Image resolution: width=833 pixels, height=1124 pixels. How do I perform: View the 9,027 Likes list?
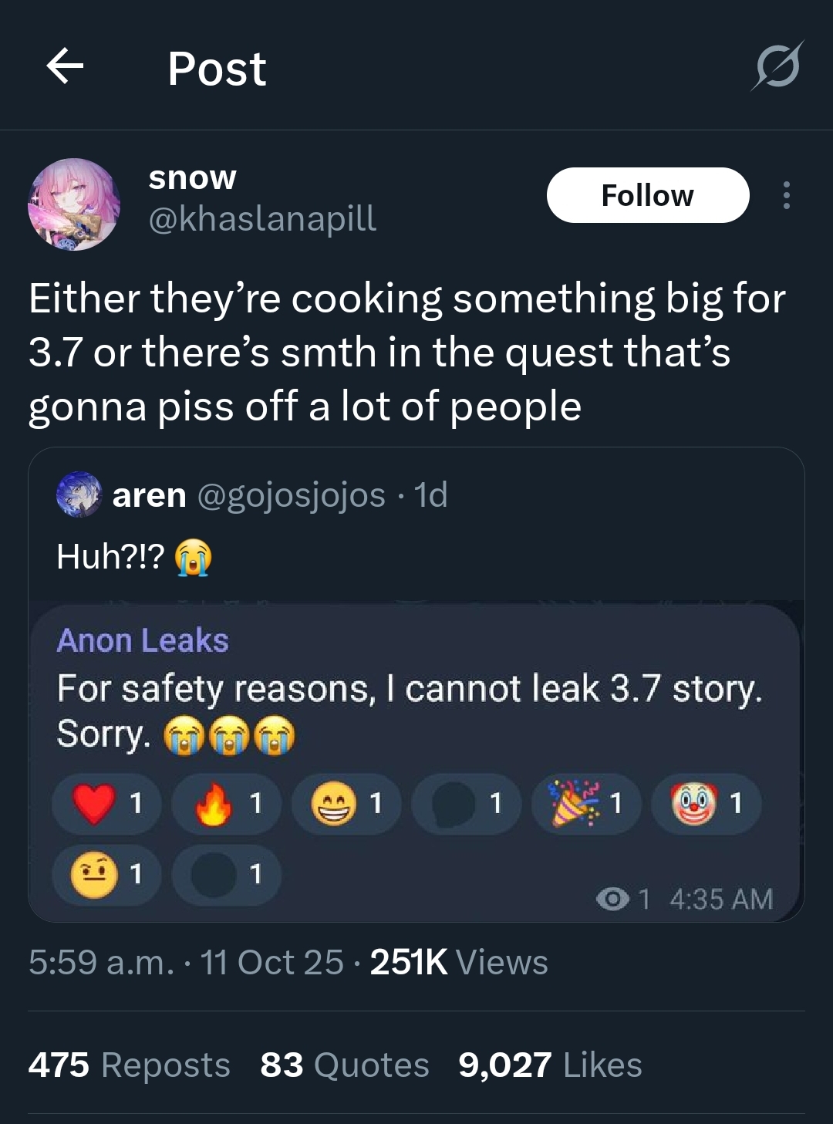pos(550,1065)
